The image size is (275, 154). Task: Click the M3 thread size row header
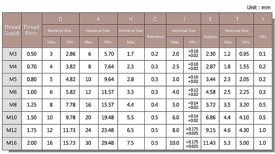click(12, 54)
